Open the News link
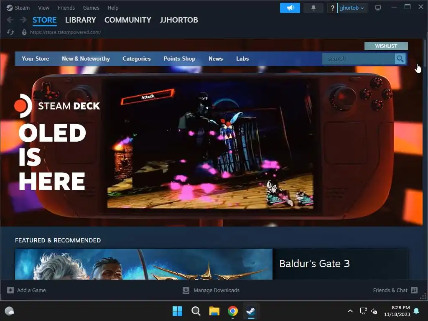 [x=216, y=59]
